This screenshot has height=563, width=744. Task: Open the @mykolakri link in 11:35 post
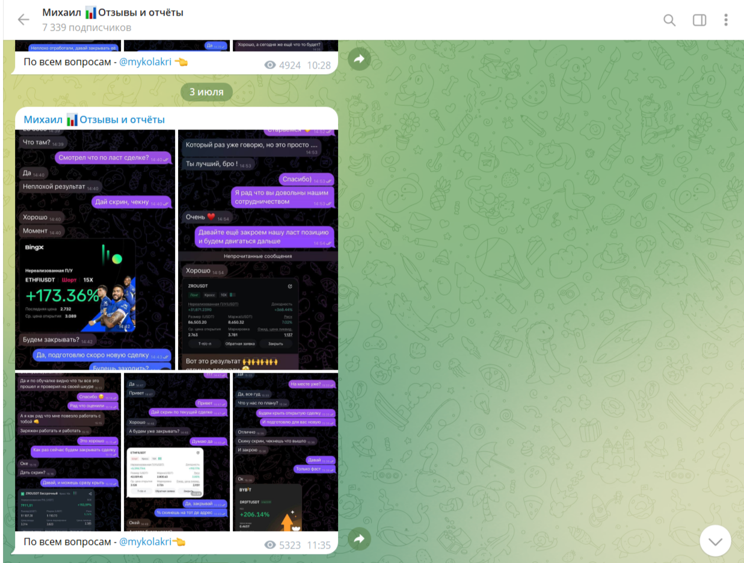(x=145, y=542)
